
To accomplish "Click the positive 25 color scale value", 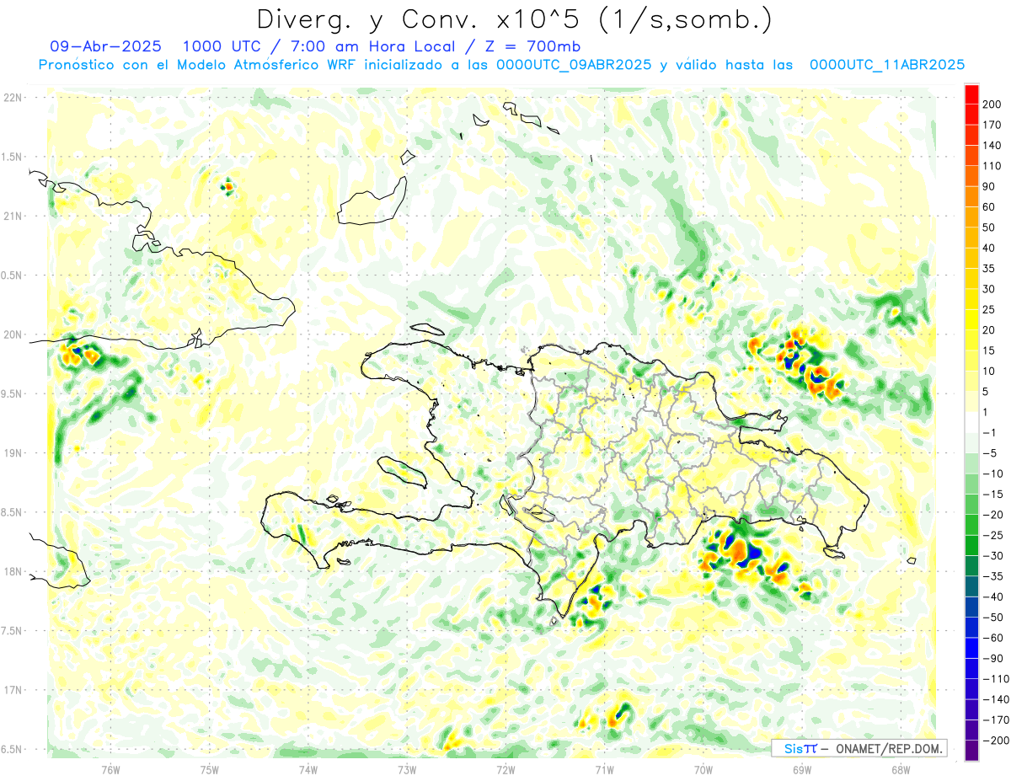I will [x=989, y=309].
